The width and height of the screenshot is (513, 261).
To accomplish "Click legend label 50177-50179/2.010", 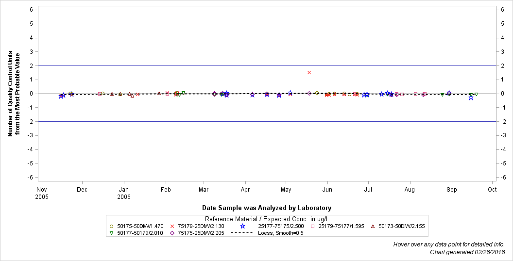I will click(x=140, y=233).
